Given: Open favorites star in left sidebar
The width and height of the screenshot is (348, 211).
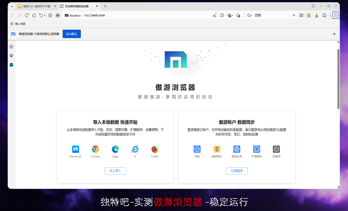Looking at the screenshot, I should pos(11,47).
